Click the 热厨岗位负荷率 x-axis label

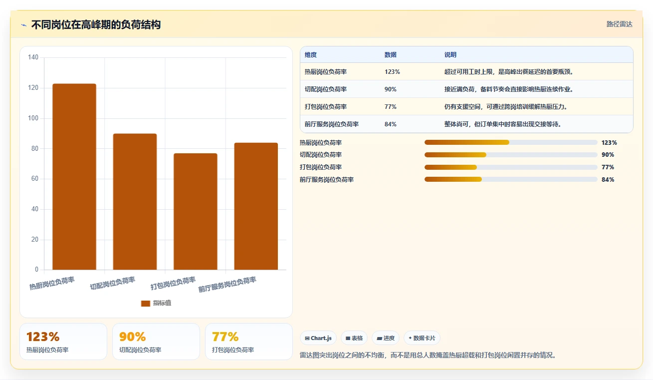pos(52,283)
